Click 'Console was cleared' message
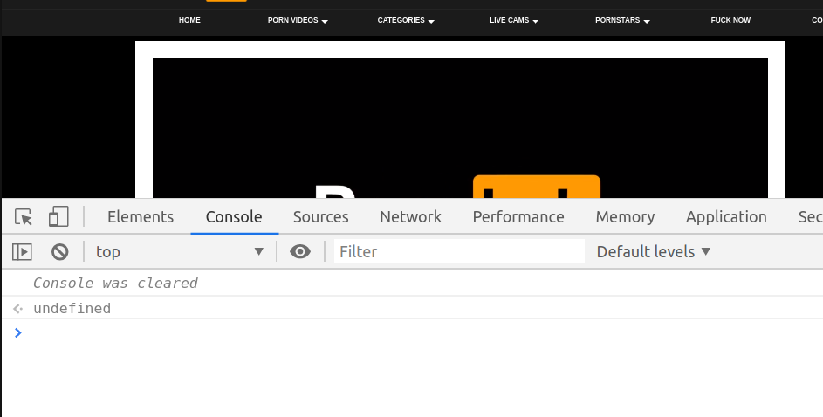Viewport: 823px width, 417px height. (x=115, y=284)
